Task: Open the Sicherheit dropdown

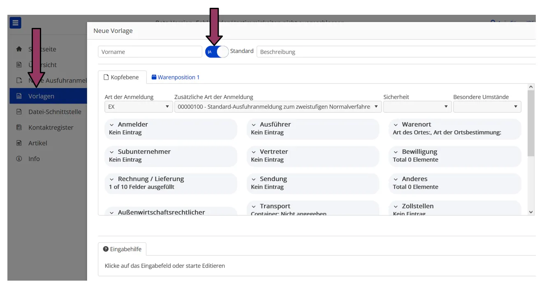Action: click(417, 107)
